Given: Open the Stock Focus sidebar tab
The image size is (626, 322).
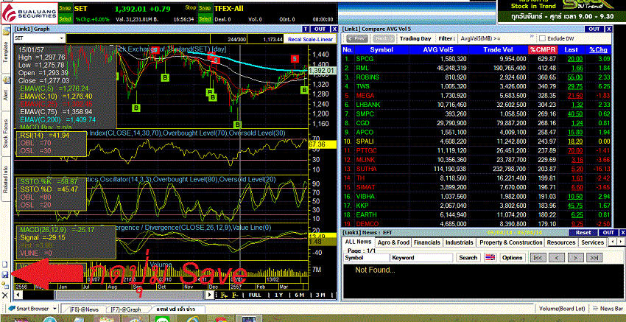Looking at the screenshot, I should tap(6, 135).
